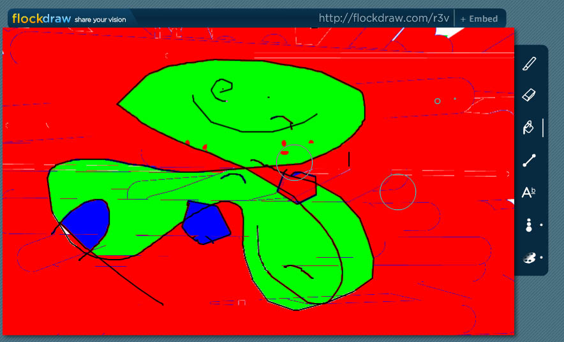Select the Line tool
The image size is (564, 342).
529,160
